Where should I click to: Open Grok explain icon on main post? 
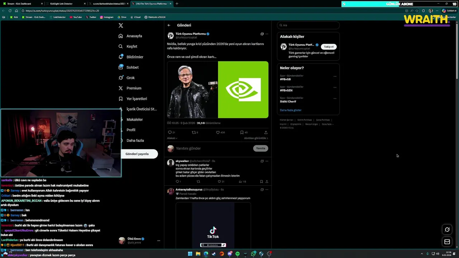coord(262,34)
